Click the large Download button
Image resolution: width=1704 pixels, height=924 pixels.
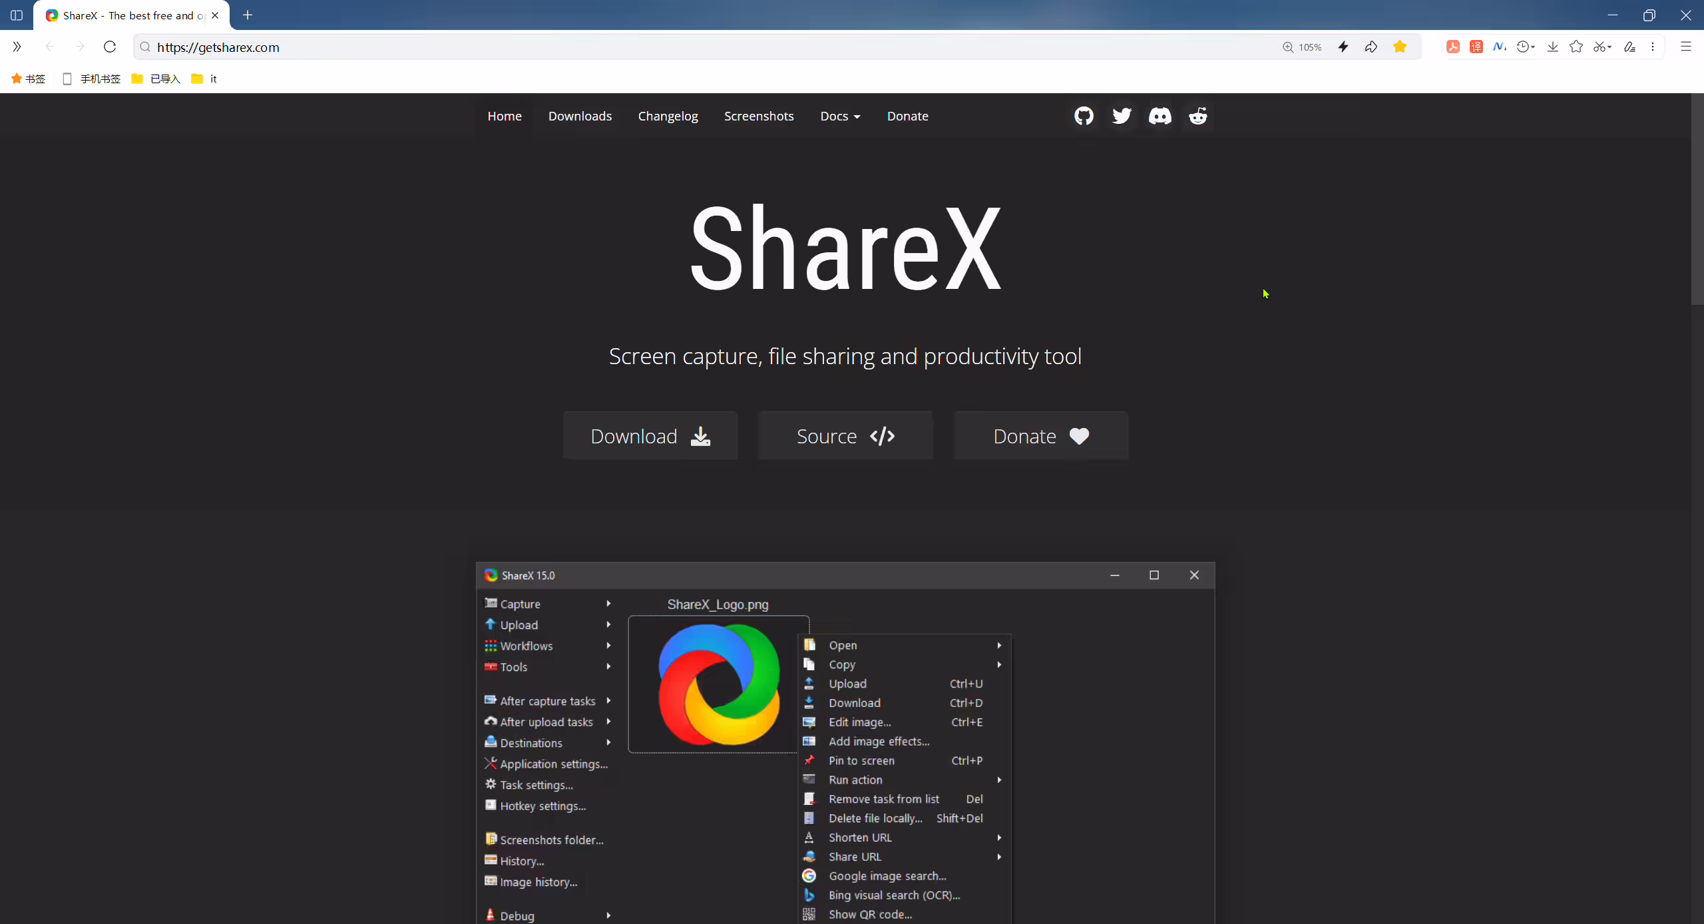tap(650, 436)
